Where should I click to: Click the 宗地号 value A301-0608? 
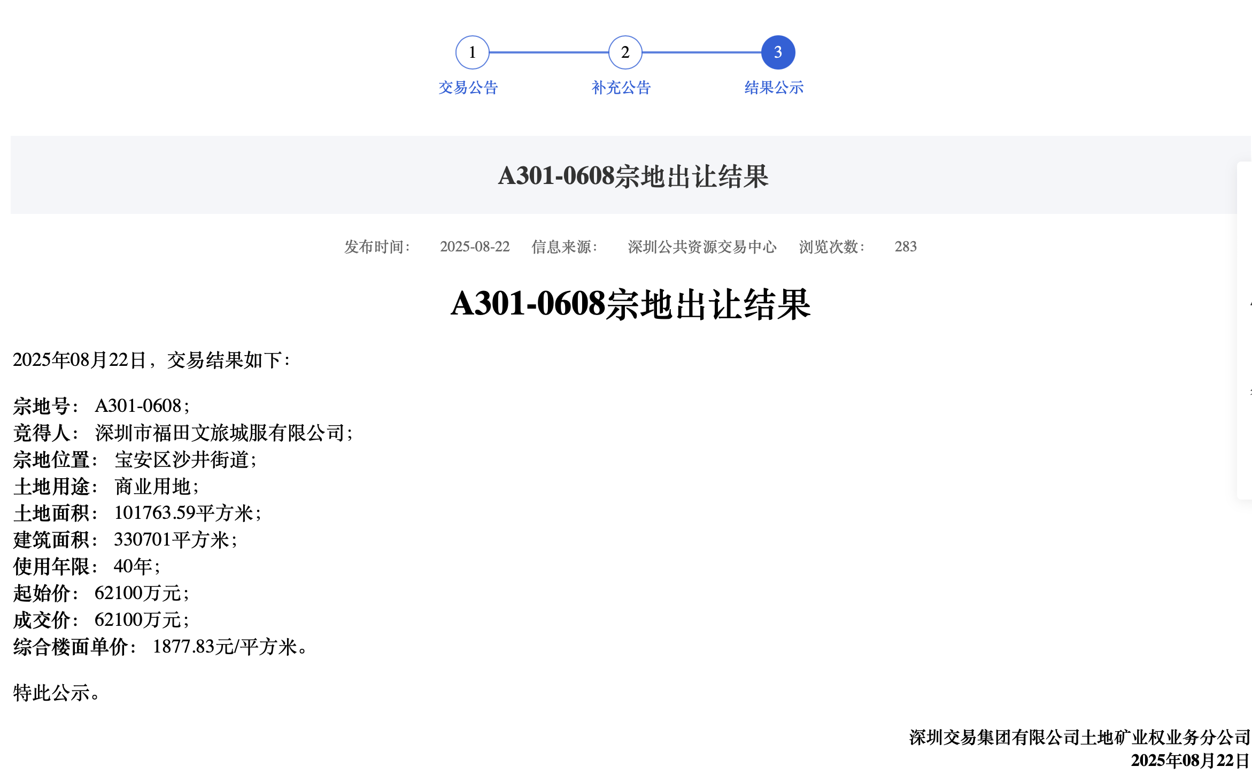tap(138, 406)
